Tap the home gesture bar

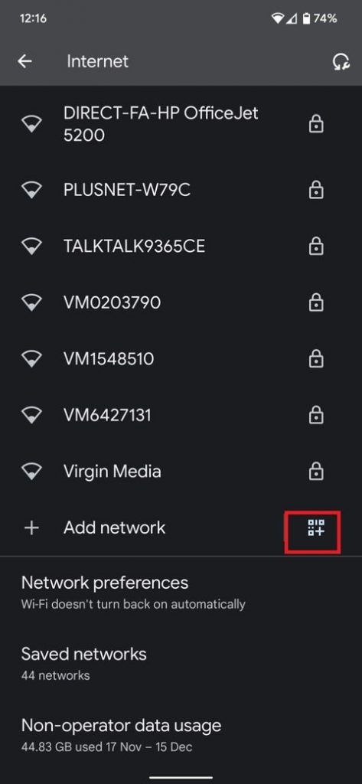click(181, 778)
